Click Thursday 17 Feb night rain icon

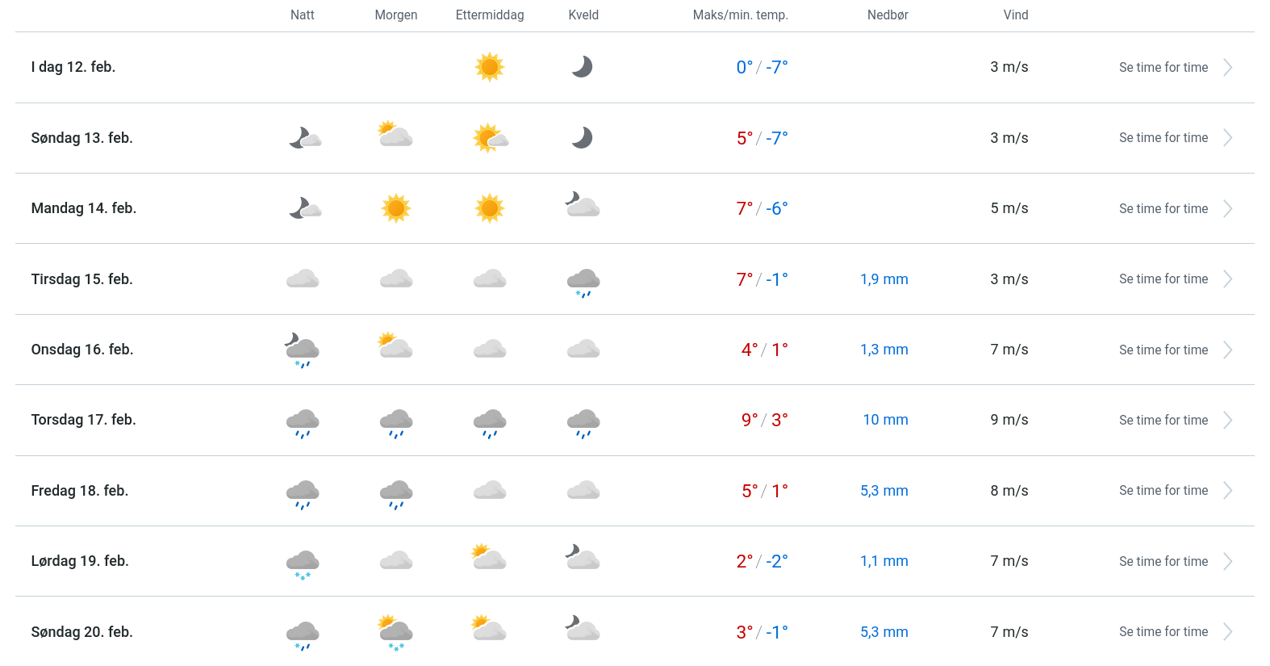click(303, 422)
